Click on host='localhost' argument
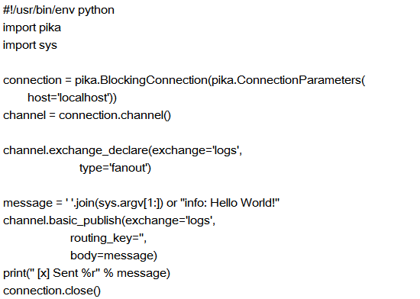The height and width of the screenshot is (299, 420). [x=69, y=98]
